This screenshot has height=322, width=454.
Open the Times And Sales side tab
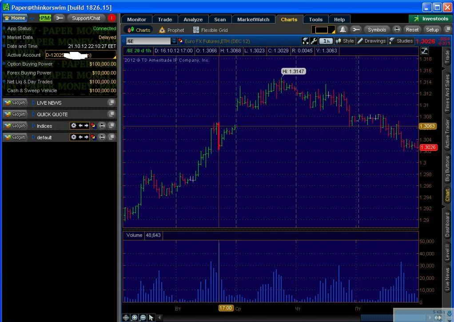tap(447, 93)
